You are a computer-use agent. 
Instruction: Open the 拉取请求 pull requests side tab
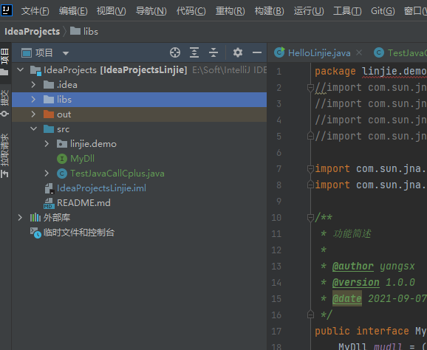pos(5,155)
